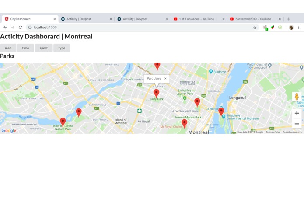The image size is (304, 216).
Task: Click the Jeanne-Mance Park label
Action: [x=188, y=117]
